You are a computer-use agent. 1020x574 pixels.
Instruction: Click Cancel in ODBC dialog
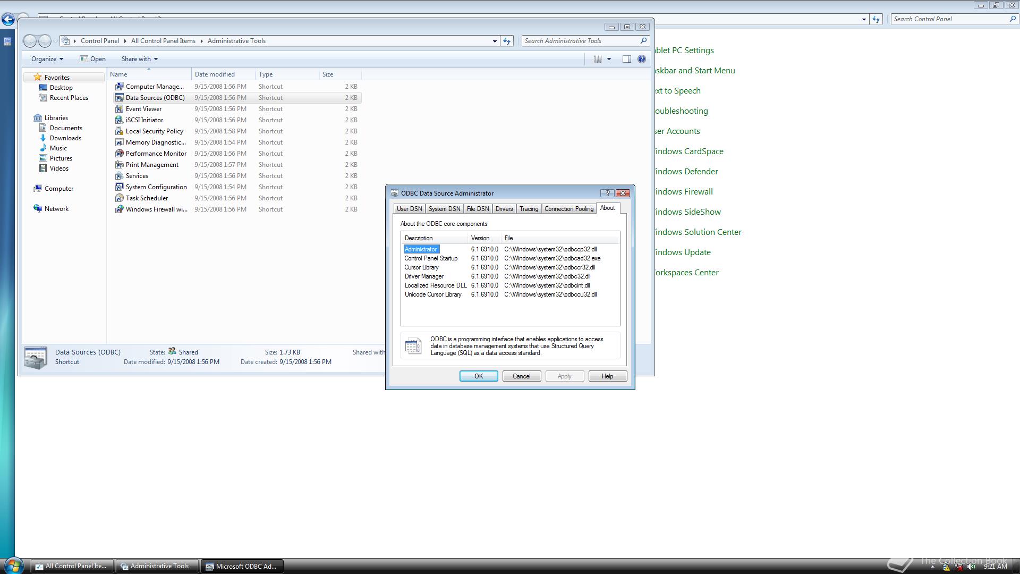pos(522,376)
